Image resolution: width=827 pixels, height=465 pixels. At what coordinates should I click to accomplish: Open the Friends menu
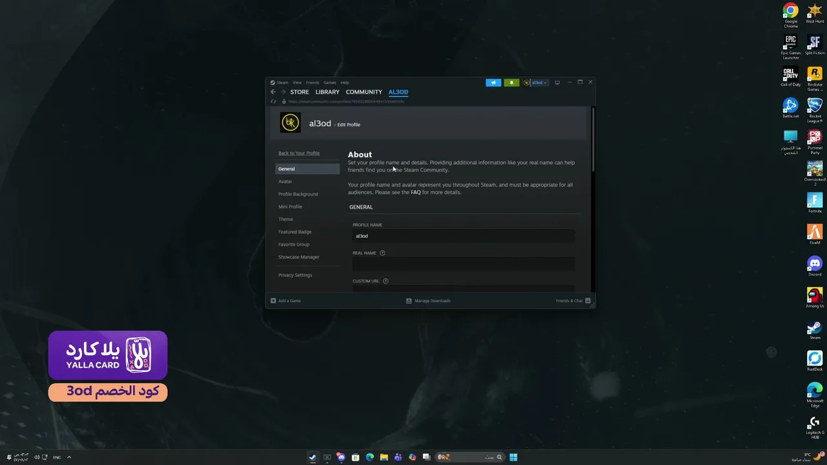(x=312, y=83)
